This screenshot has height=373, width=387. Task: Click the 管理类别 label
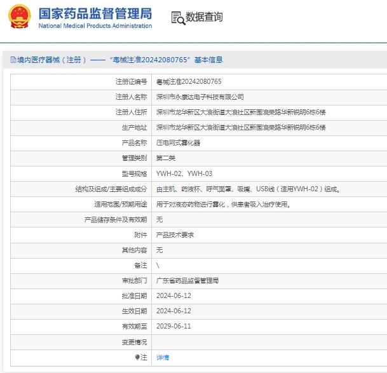click(x=134, y=158)
